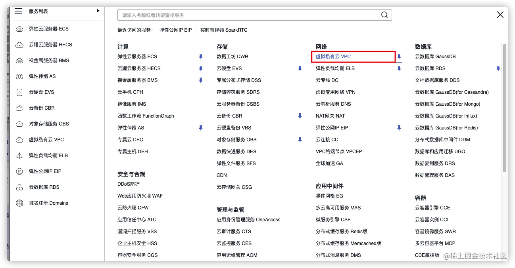Open recently visited 弹性公网IP EIP link
This screenshot has height=268, width=515.
click(x=175, y=30)
